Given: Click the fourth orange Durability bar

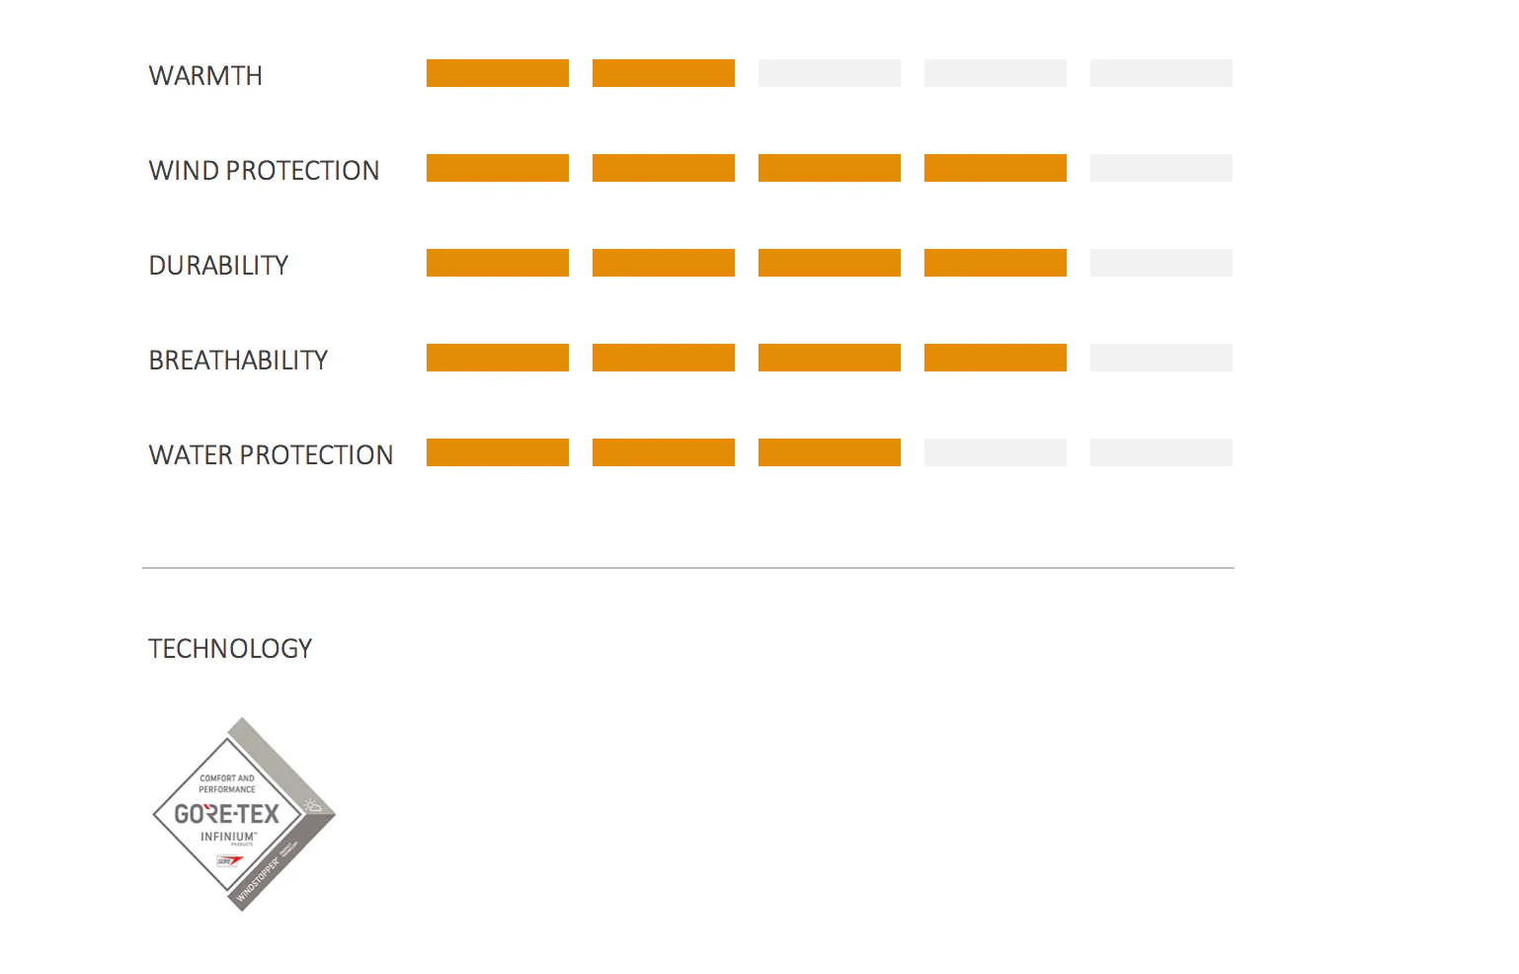Looking at the screenshot, I should (x=996, y=263).
